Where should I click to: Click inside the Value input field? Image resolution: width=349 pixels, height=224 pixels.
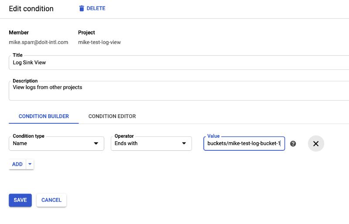244,143
